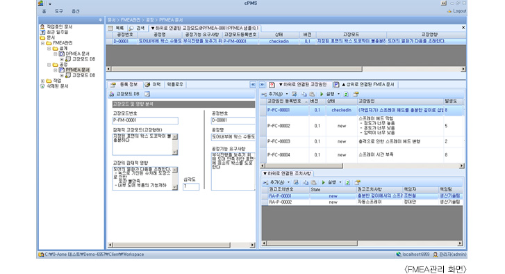
Task: Click the double-left-arrow collapse panel icon
Action: (x=253, y=84)
